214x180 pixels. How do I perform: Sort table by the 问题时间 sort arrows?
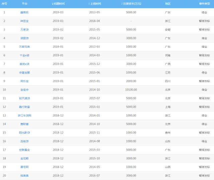pyautogui.click(x=53, y=4)
